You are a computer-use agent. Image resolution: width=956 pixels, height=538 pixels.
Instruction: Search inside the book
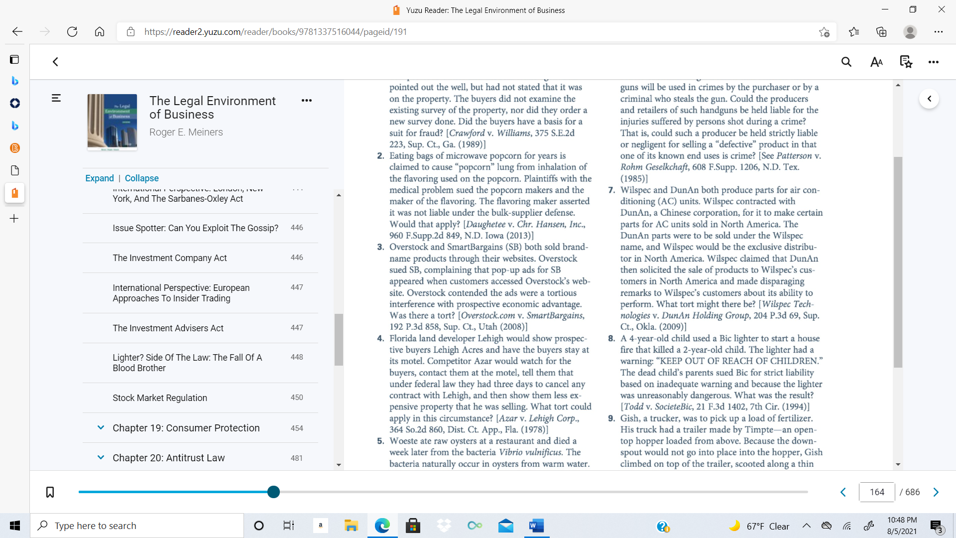846,62
